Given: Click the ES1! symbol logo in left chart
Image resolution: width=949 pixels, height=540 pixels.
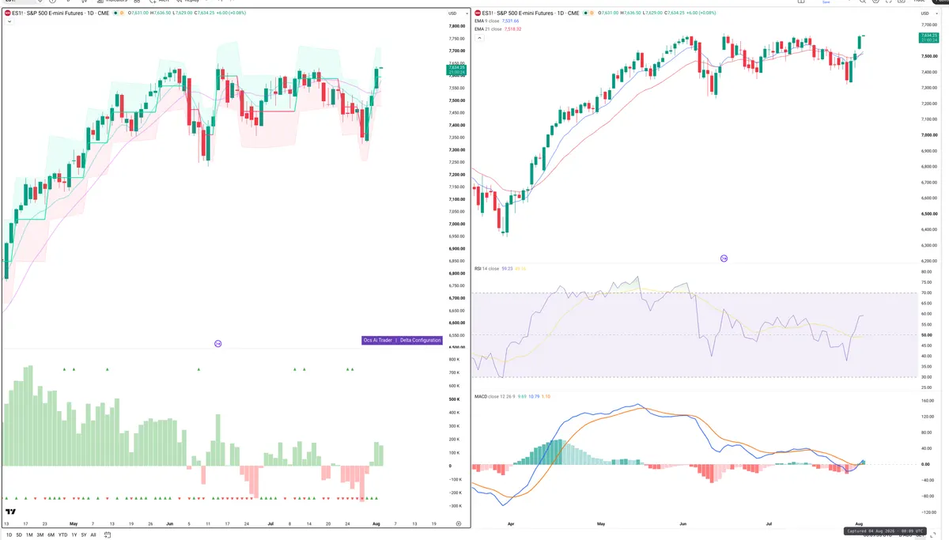Looking at the screenshot, I should (8, 13).
